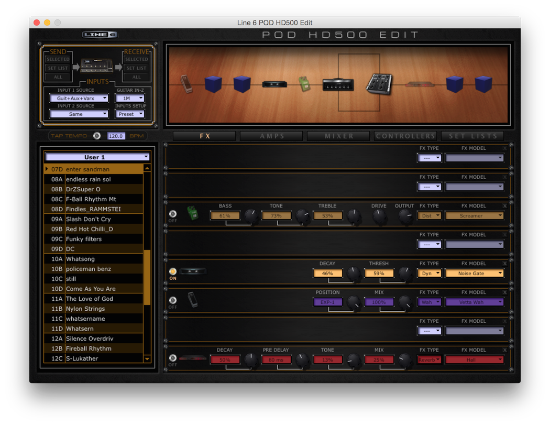Viewport: 550px width, 425px height.
Task: Click the red rack icon in the Hall reverb row
Action: point(193,358)
